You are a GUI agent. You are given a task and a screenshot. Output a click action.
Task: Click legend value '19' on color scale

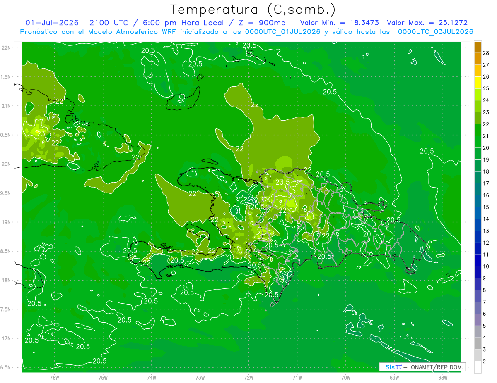click(486, 159)
